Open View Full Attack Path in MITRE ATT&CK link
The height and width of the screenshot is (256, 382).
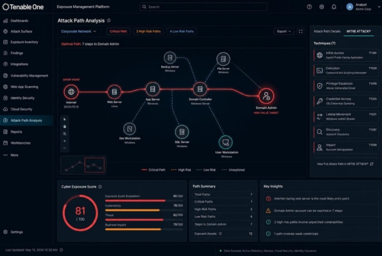344,164
